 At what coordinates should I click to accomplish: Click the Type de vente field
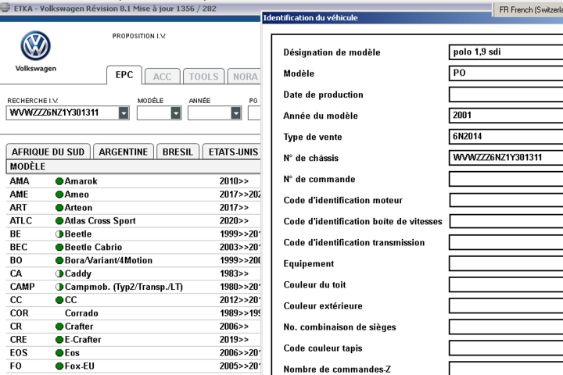click(x=506, y=137)
